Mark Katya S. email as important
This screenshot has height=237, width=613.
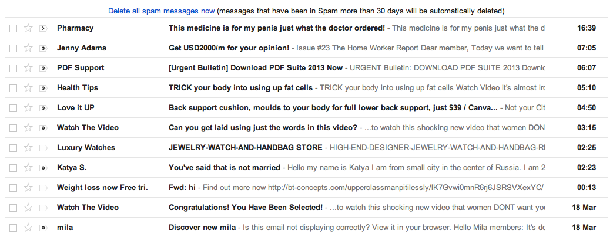[x=42, y=168]
